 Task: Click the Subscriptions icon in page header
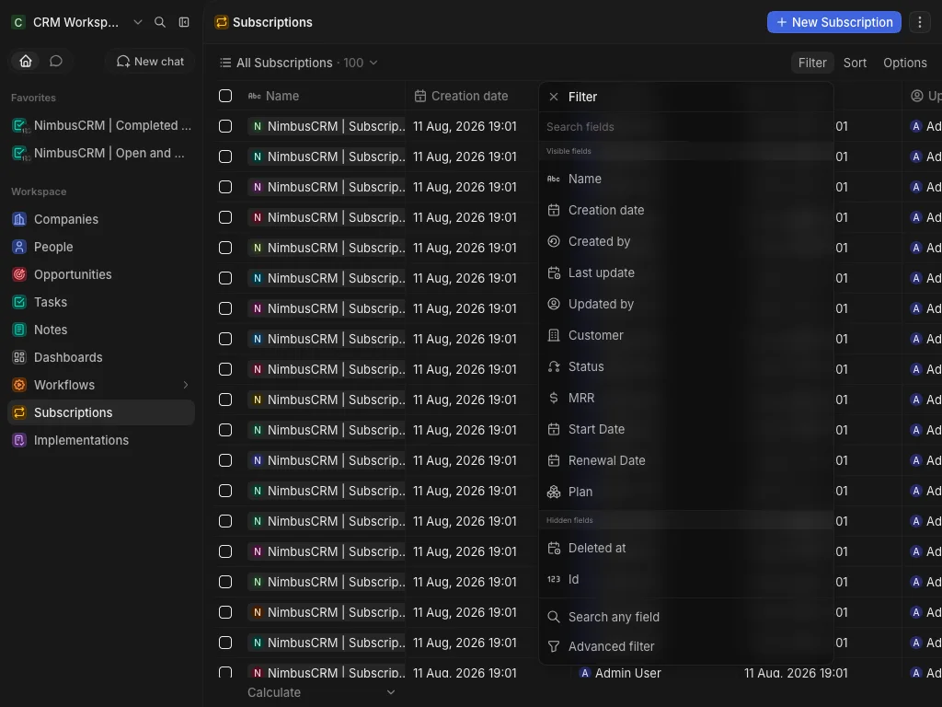pyautogui.click(x=222, y=22)
